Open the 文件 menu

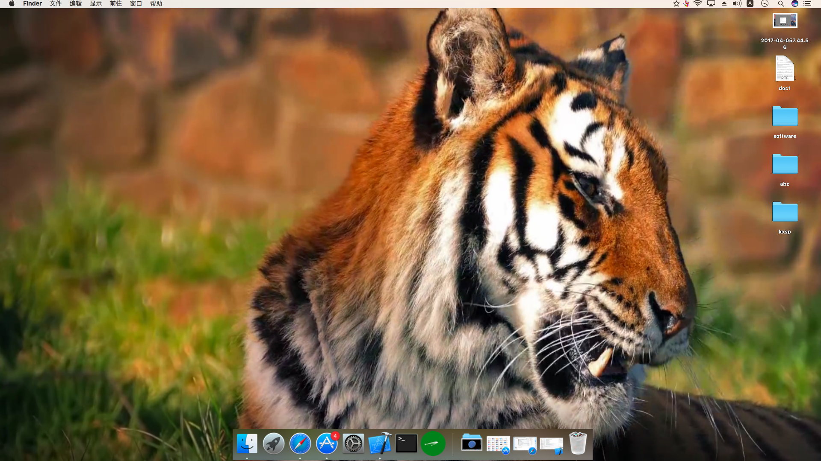coord(56,4)
